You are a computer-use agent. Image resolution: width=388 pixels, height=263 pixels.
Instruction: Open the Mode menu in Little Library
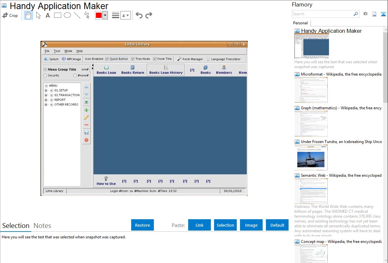click(68, 51)
